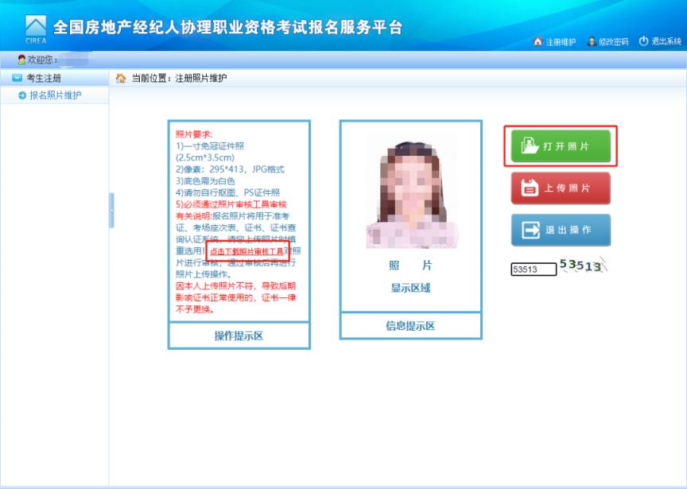Click the exit arrow icon on 退出操作
The image size is (687, 489).
[530, 230]
